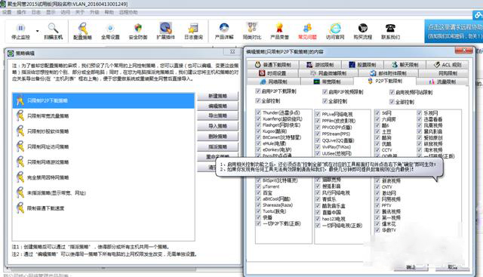Open 安全防御 shield icon

(x=138, y=29)
